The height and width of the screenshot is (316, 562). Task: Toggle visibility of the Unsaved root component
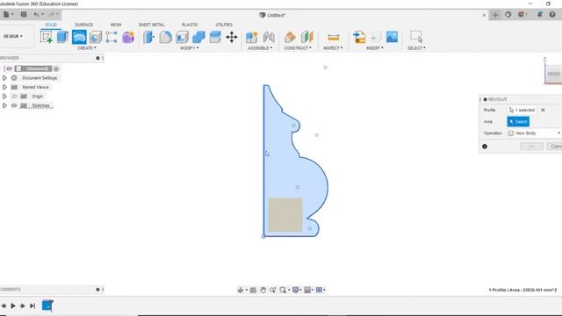(9, 68)
